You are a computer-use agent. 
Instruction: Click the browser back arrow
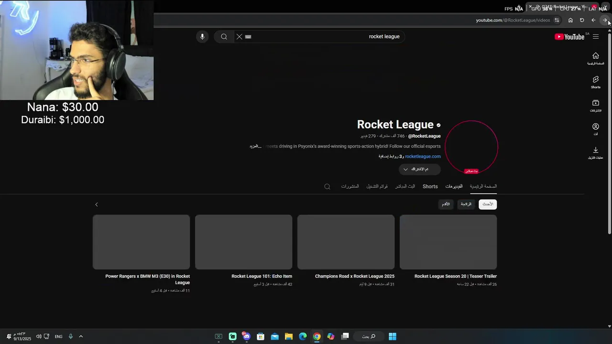point(593,20)
